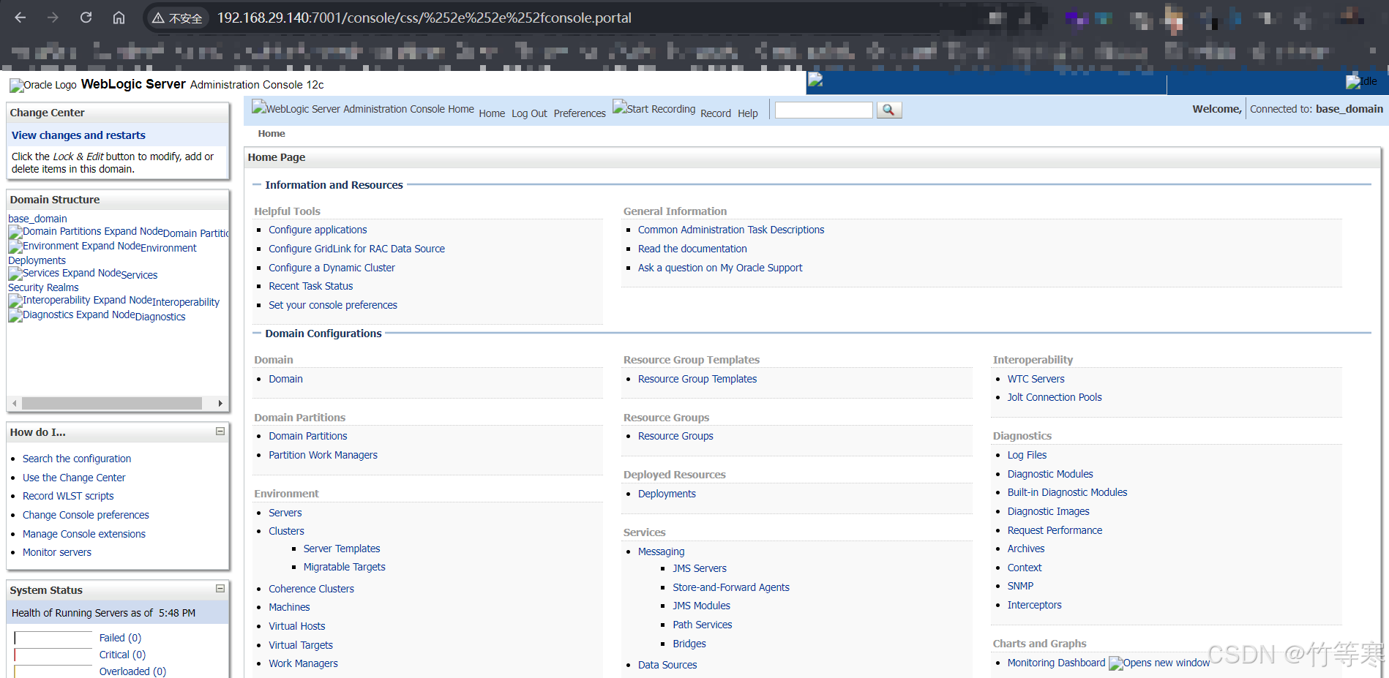The height and width of the screenshot is (678, 1389).
Task: Click the Overloaded servers health bar
Action: [53, 671]
